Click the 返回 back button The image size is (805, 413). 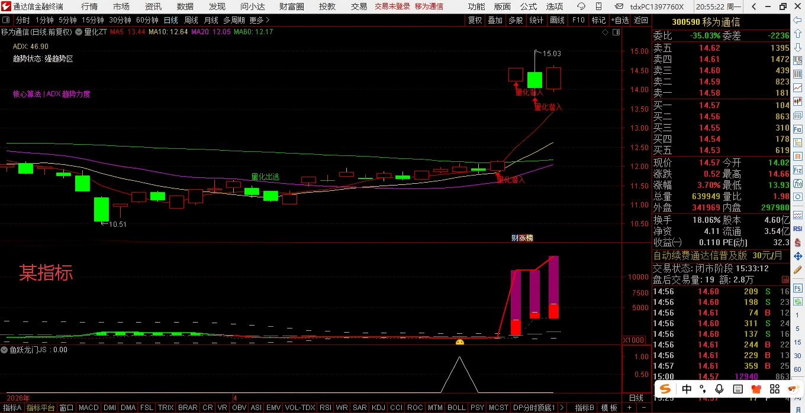[641, 20]
